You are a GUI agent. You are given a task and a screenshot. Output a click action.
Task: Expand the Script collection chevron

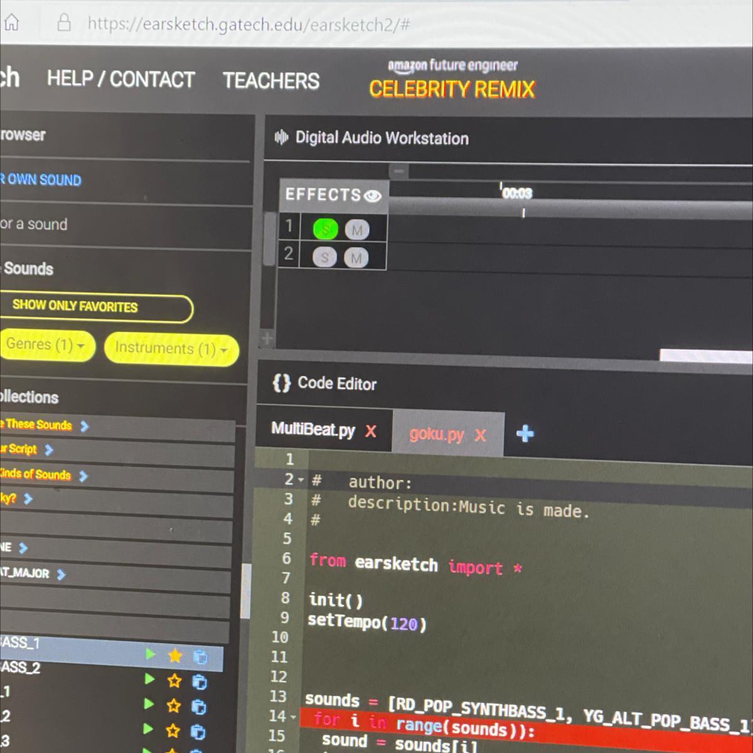pyautogui.click(x=49, y=450)
